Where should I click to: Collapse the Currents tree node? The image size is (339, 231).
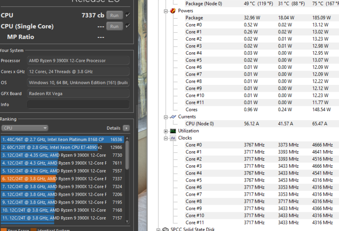[x=166, y=117]
